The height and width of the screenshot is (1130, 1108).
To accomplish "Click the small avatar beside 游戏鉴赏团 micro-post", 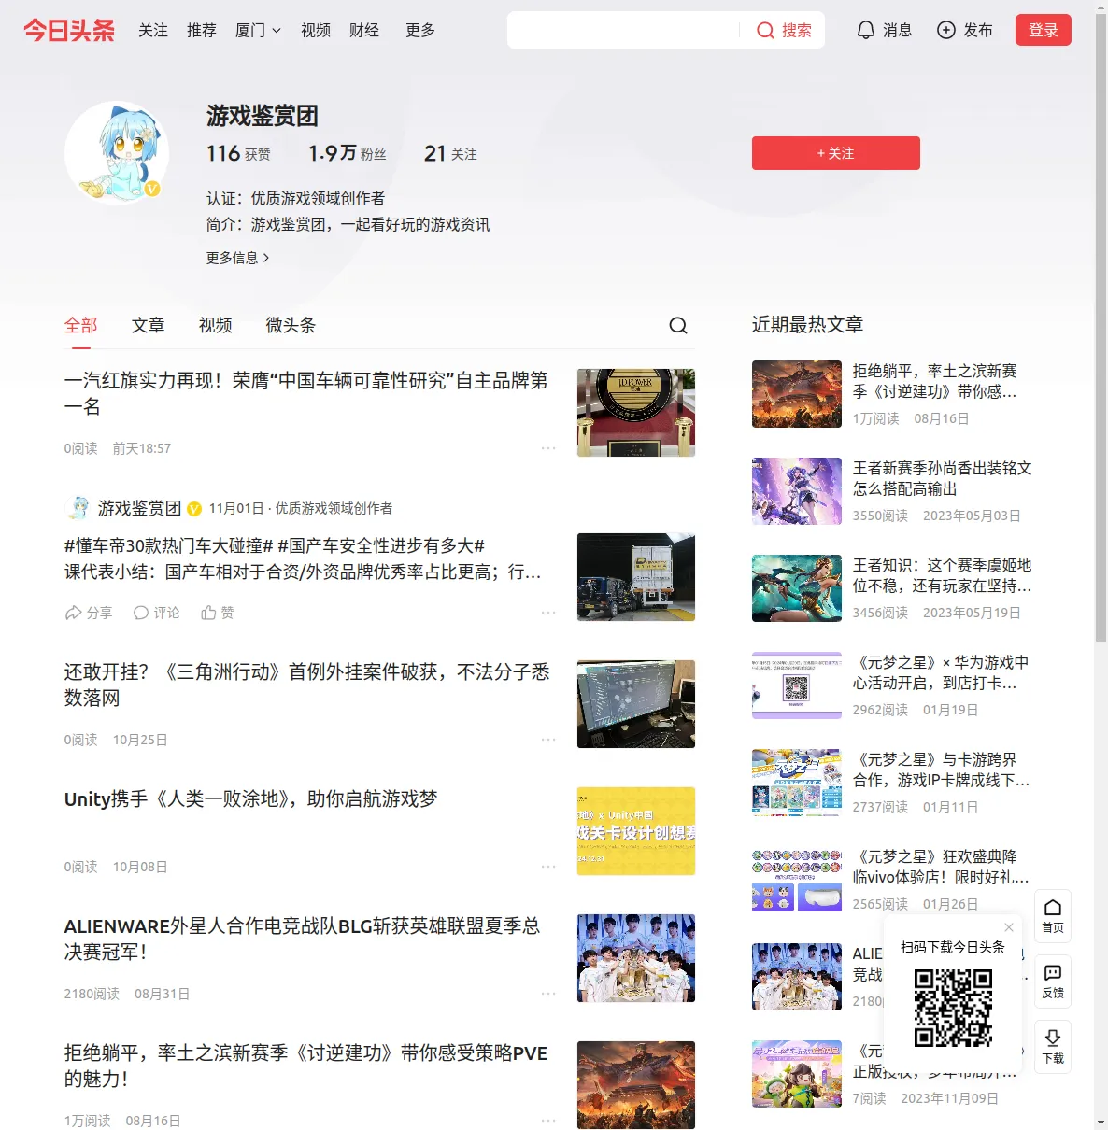I will [x=79, y=508].
